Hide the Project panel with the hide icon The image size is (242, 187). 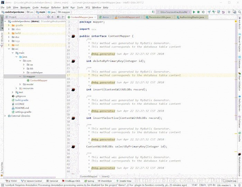point(63,17)
